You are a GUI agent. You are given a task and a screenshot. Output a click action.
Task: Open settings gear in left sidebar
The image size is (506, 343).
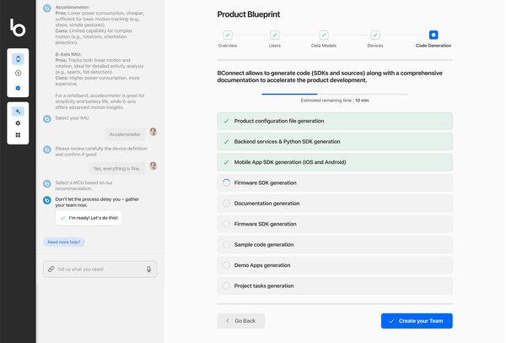pos(18,122)
